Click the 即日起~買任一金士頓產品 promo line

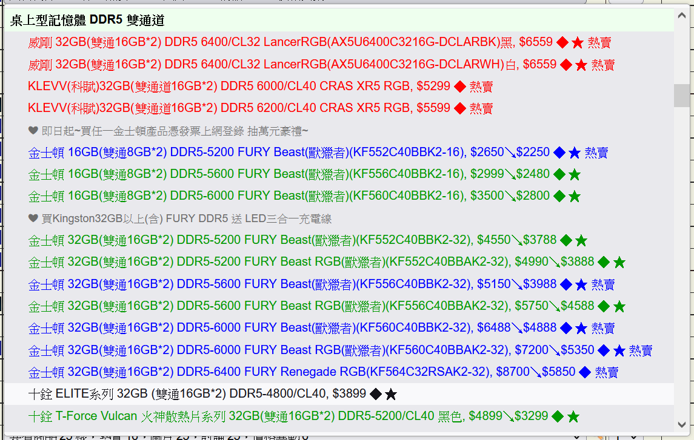click(339, 131)
